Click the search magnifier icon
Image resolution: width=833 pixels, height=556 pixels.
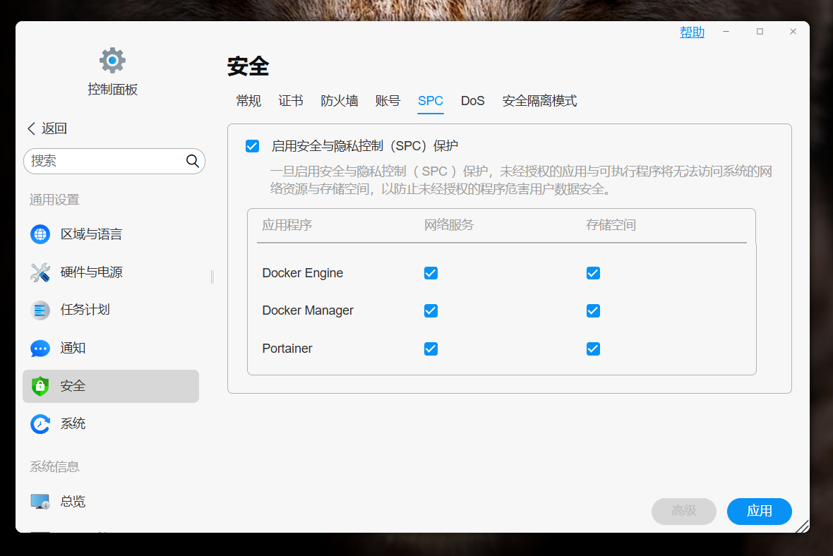[x=192, y=161]
